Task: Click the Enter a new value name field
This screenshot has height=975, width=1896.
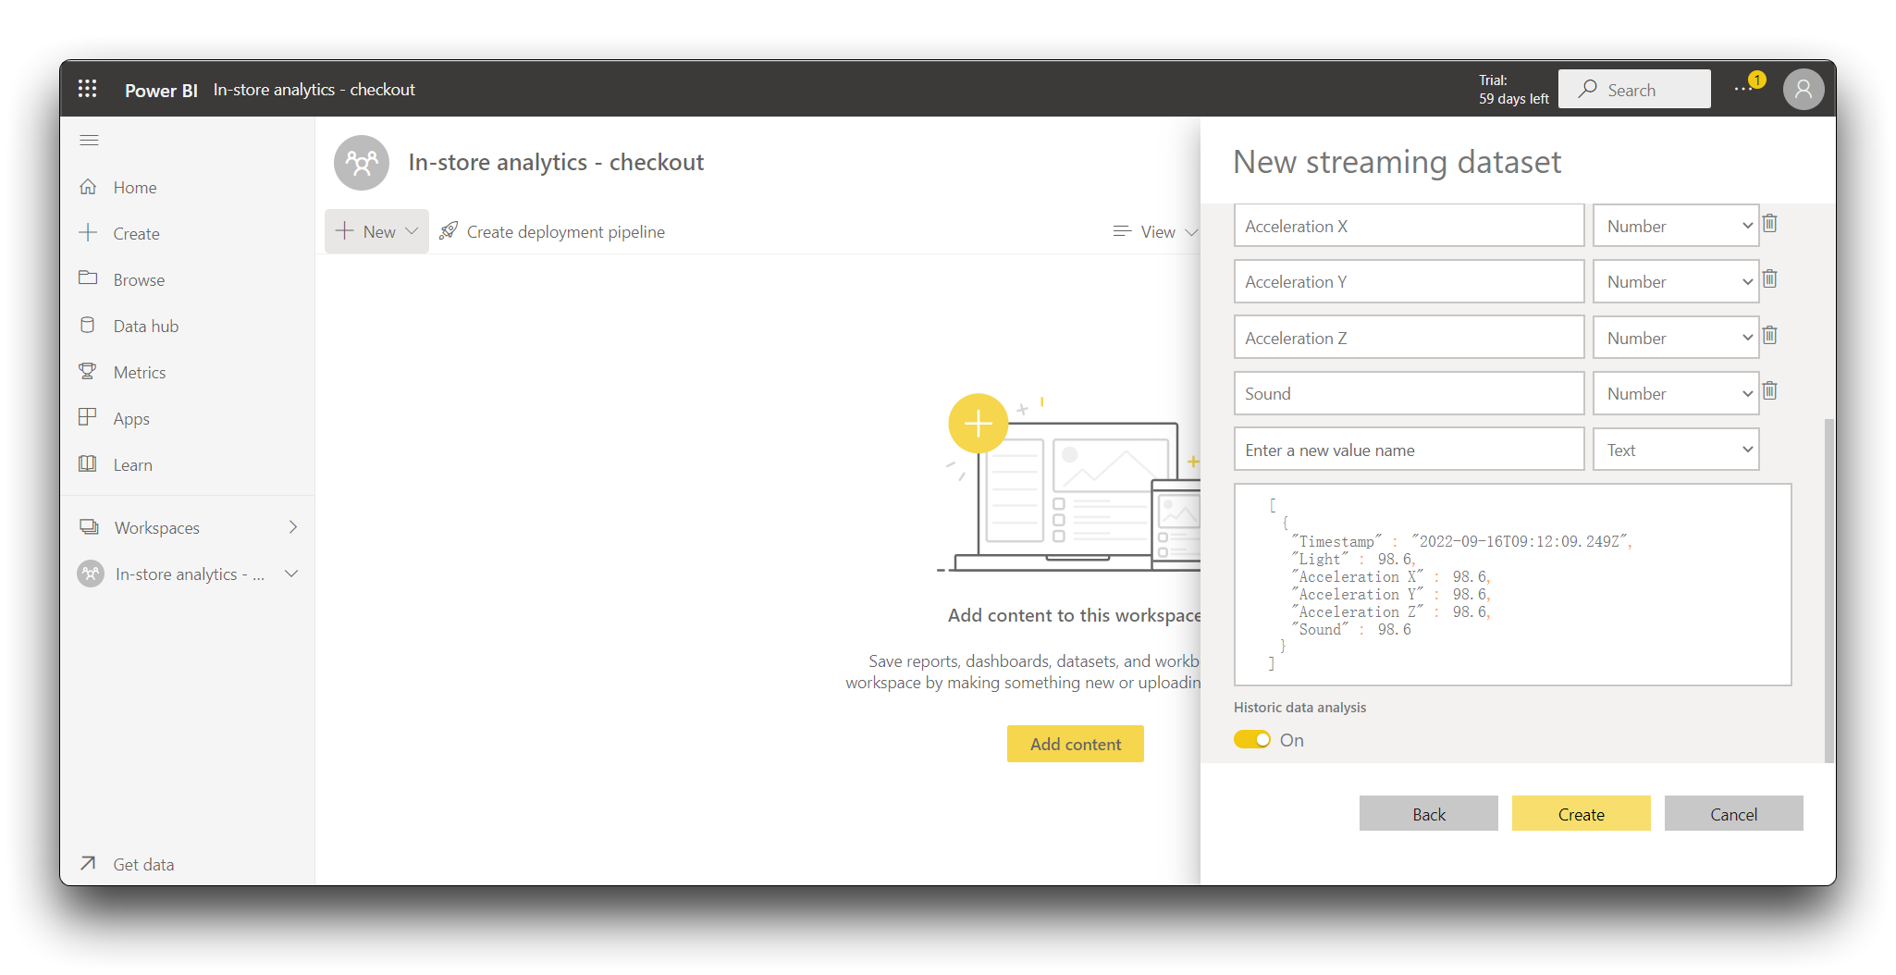Action: tap(1409, 450)
